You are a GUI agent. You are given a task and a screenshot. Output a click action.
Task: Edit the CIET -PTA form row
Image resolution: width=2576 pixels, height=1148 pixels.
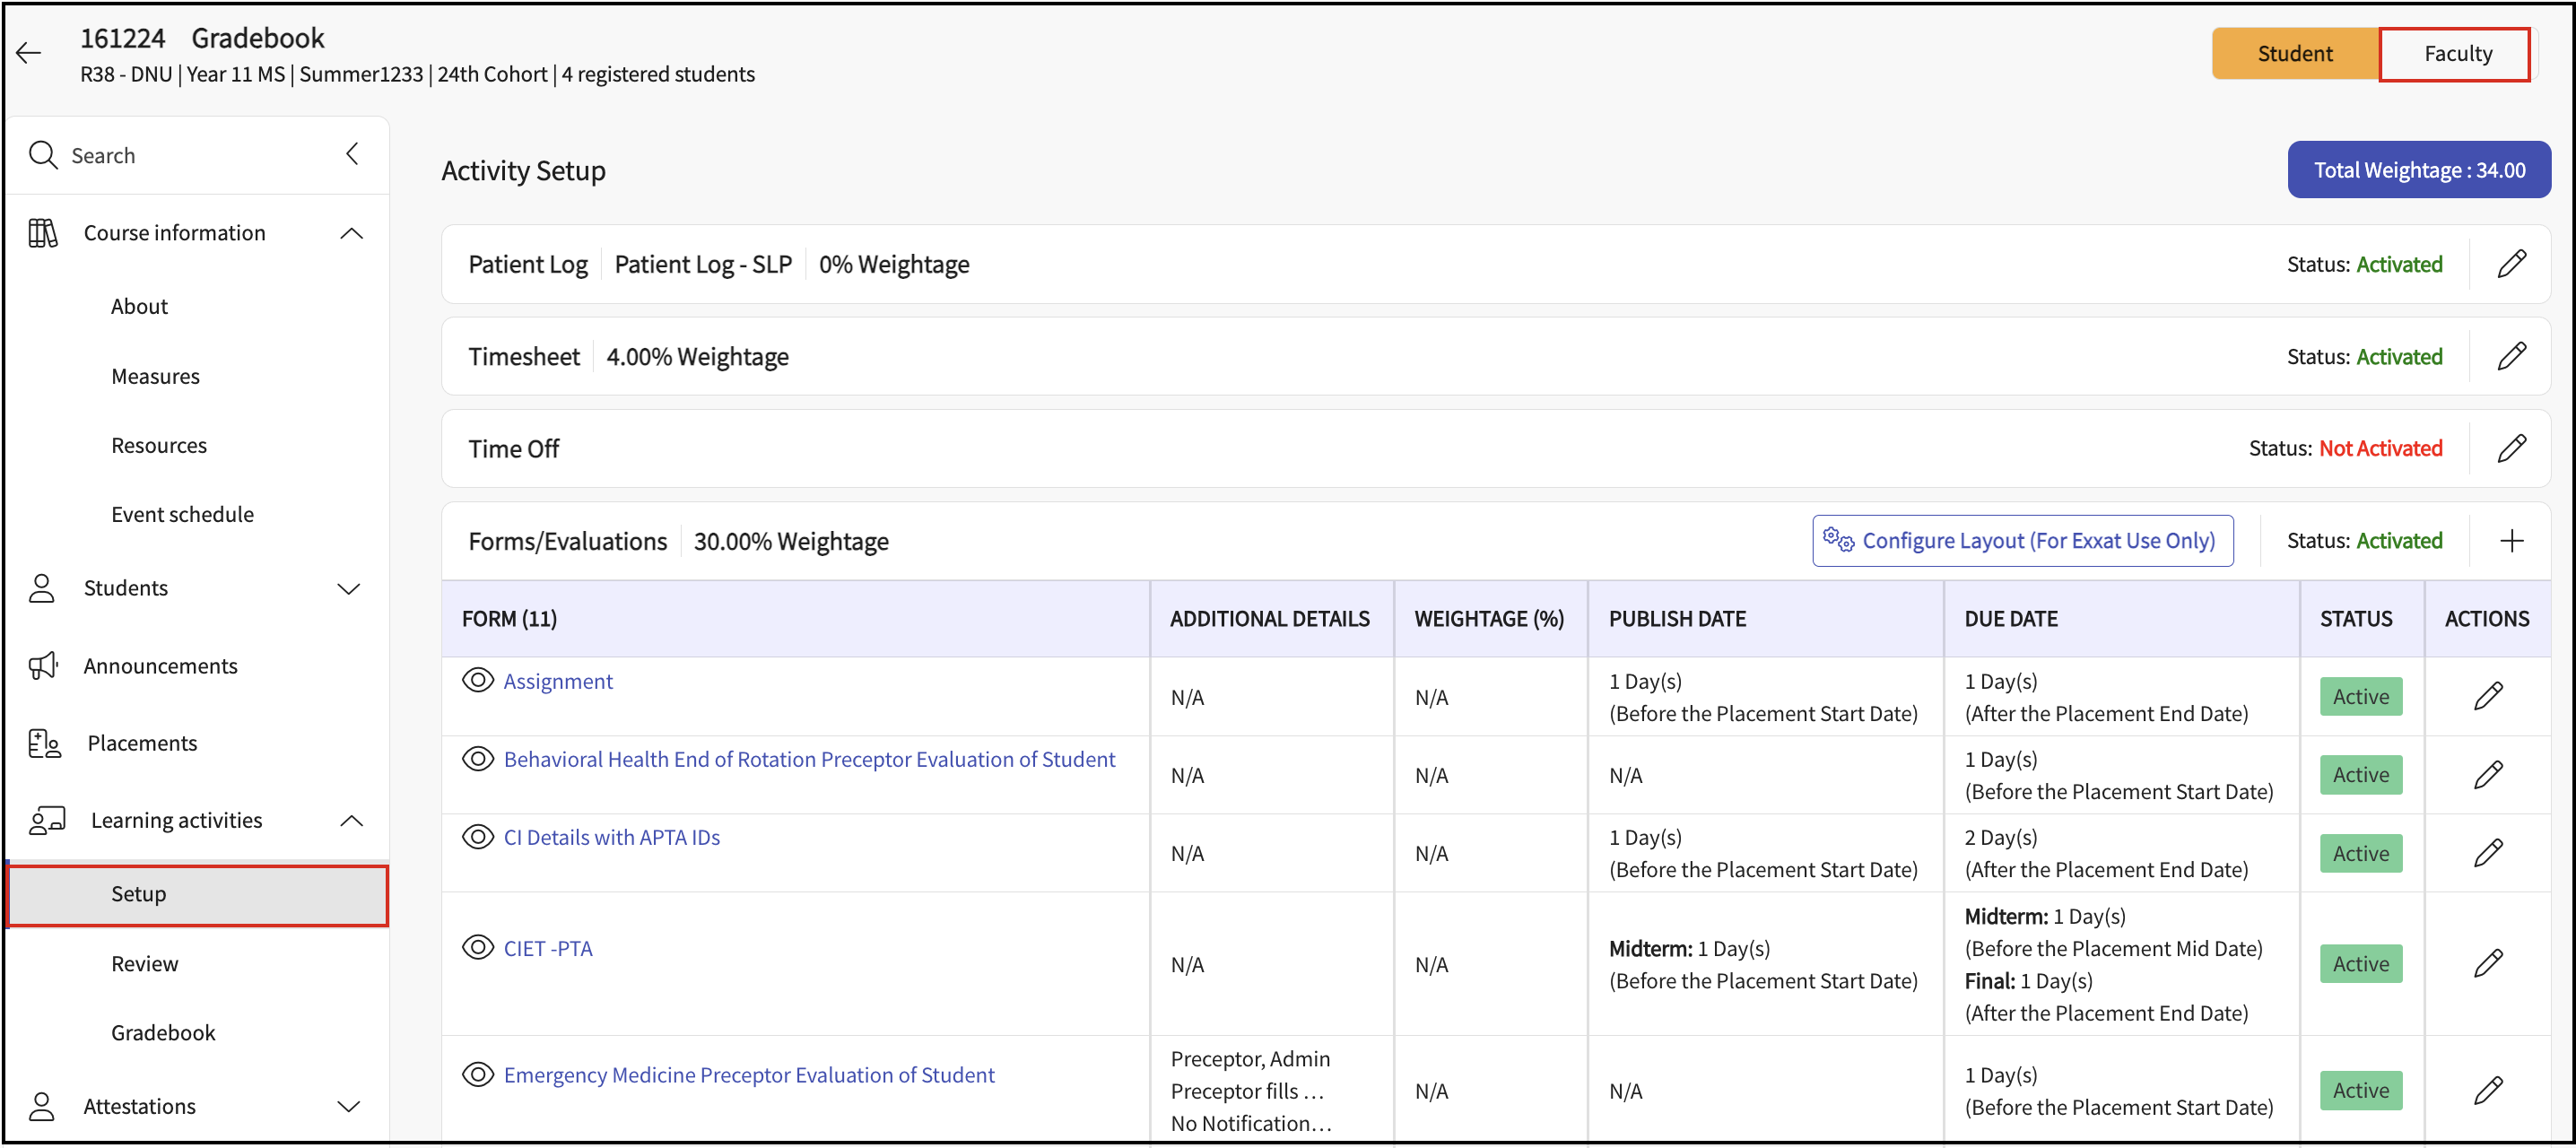pyautogui.click(x=2488, y=964)
